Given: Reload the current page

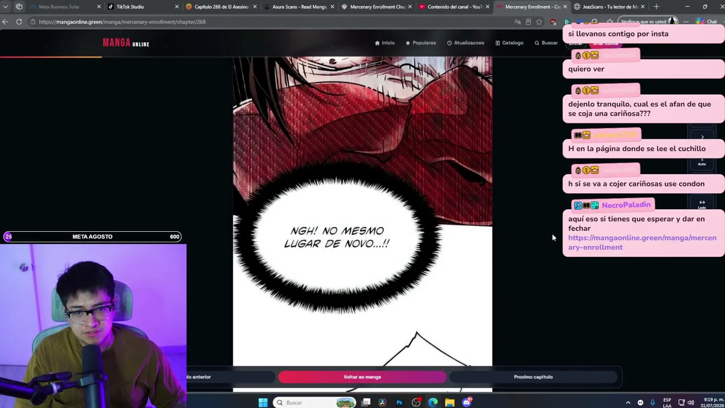Looking at the screenshot, I should [x=19, y=22].
